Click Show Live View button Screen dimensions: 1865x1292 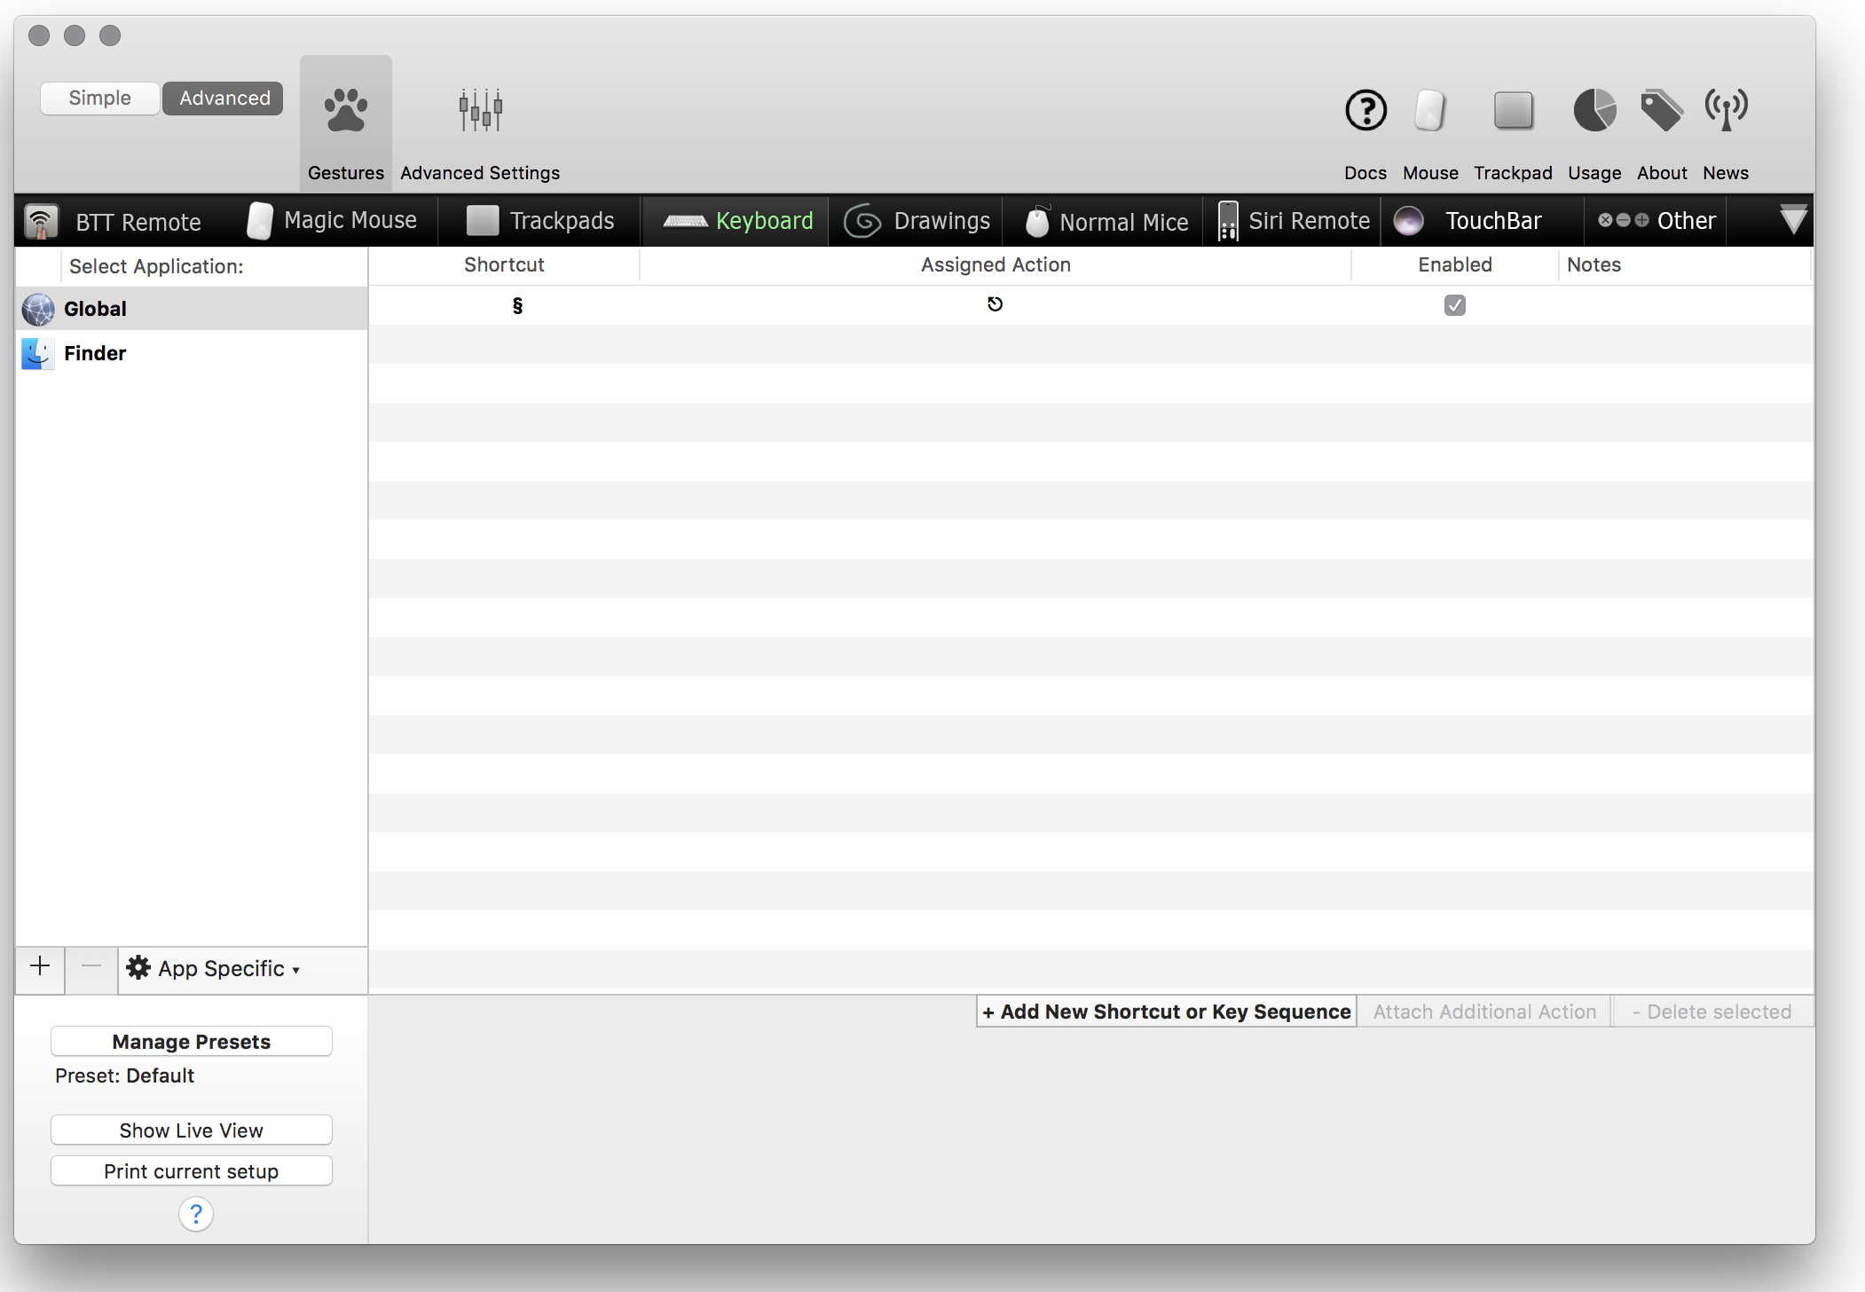coord(192,1130)
